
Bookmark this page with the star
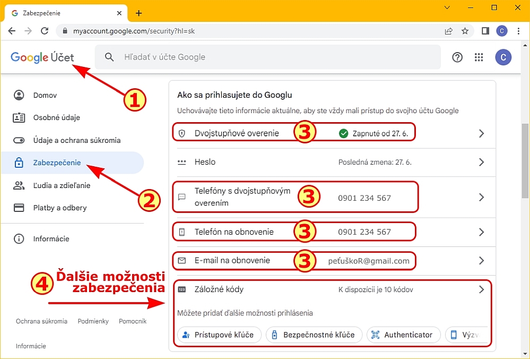point(465,31)
